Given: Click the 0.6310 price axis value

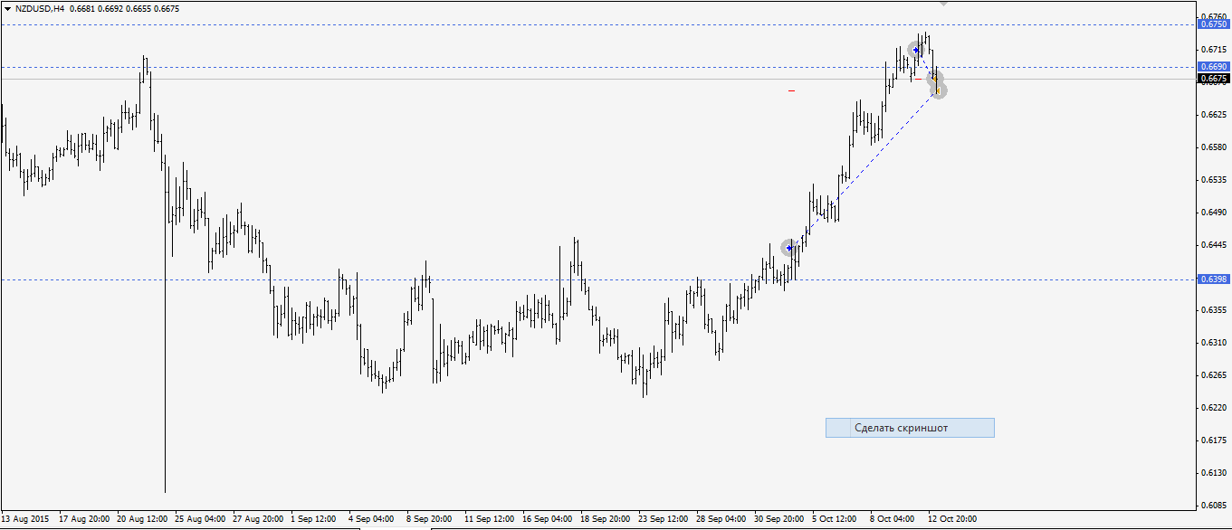Looking at the screenshot, I should point(1216,343).
